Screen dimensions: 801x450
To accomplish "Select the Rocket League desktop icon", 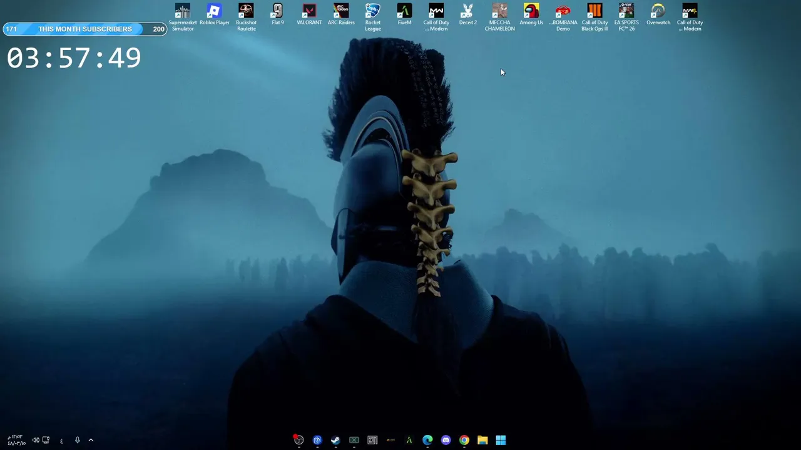I will [373, 17].
